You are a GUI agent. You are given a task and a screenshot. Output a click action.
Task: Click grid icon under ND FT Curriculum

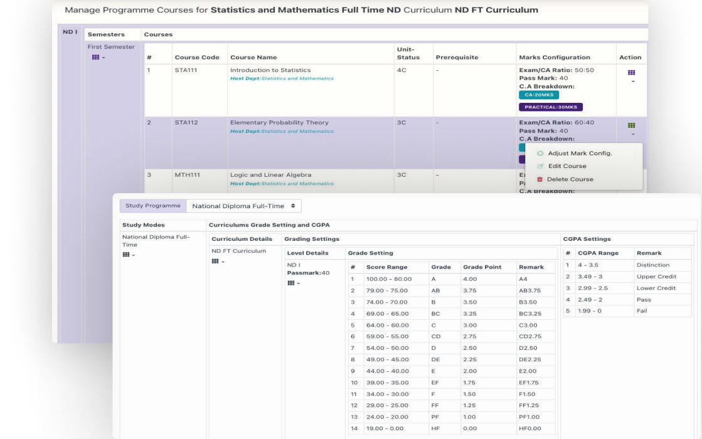[x=215, y=261]
